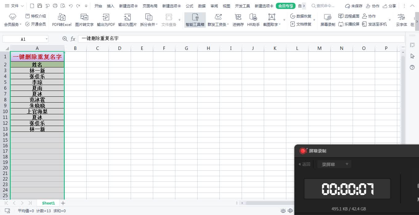Go to last sheet navigation arrow
Screen dimensions: 419x215
[x=30, y=203]
